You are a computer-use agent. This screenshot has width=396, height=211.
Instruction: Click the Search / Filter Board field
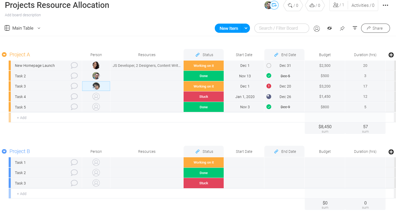[281, 28]
